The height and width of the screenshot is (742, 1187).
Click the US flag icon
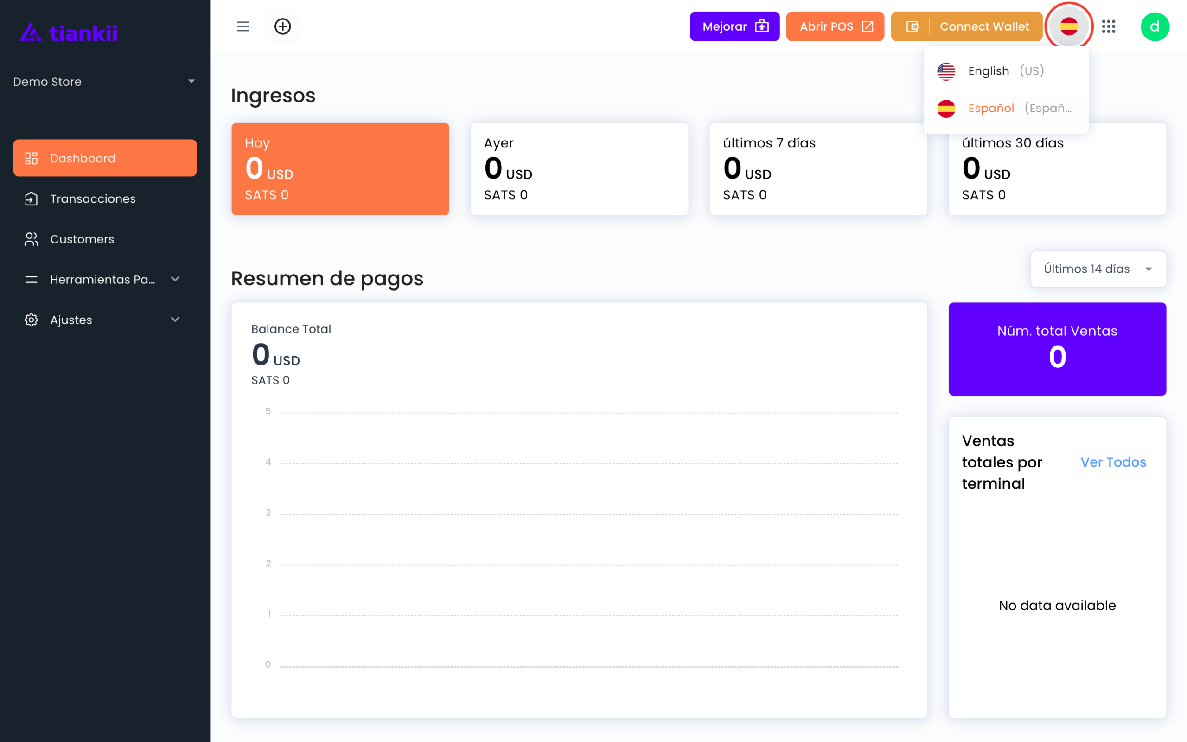(x=946, y=71)
